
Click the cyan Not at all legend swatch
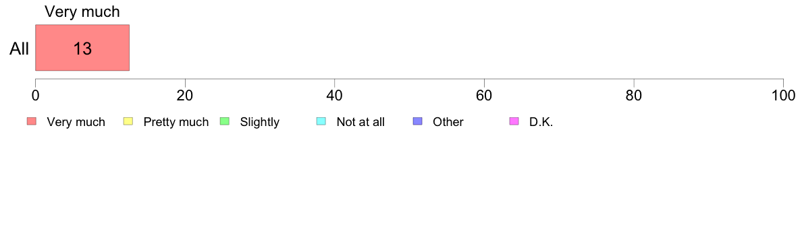pyautogui.click(x=321, y=121)
